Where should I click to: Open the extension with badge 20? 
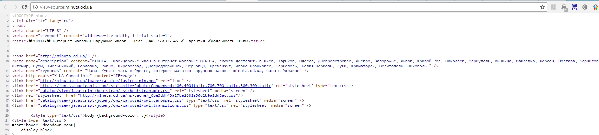(564, 7)
